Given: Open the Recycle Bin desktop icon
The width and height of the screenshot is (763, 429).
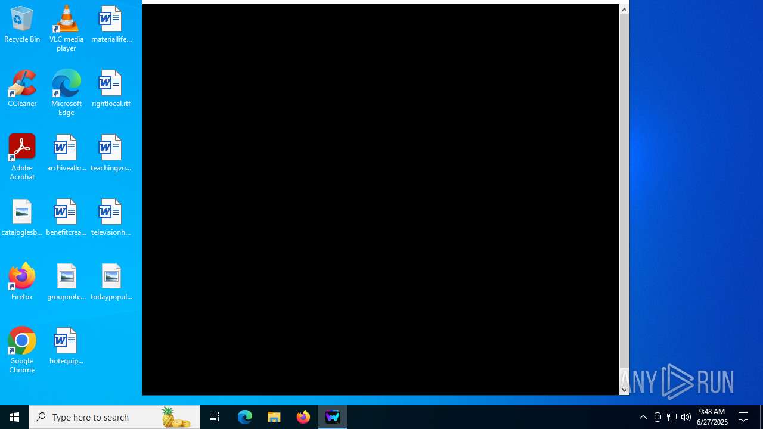Looking at the screenshot, I should (22, 25).
